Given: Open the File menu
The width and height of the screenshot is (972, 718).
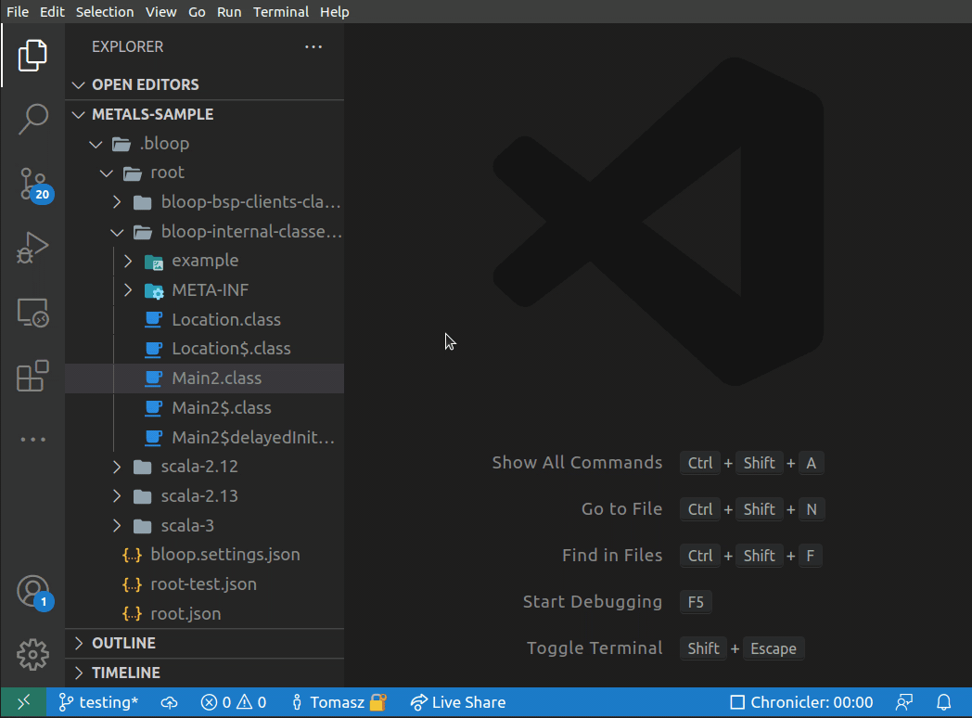Looking at the screenshot, I should click(x=18, y=12).
